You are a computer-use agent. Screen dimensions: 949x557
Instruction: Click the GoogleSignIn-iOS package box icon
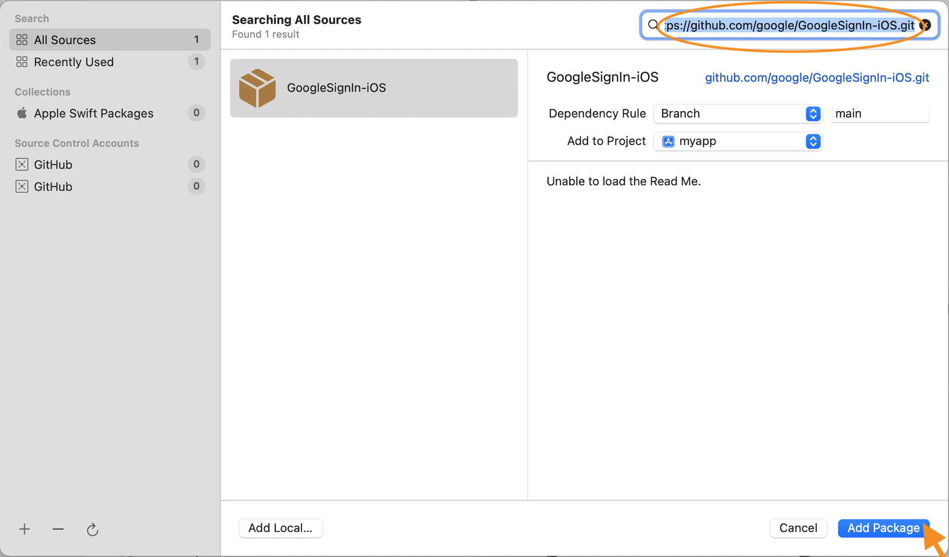tap(257, 88)
